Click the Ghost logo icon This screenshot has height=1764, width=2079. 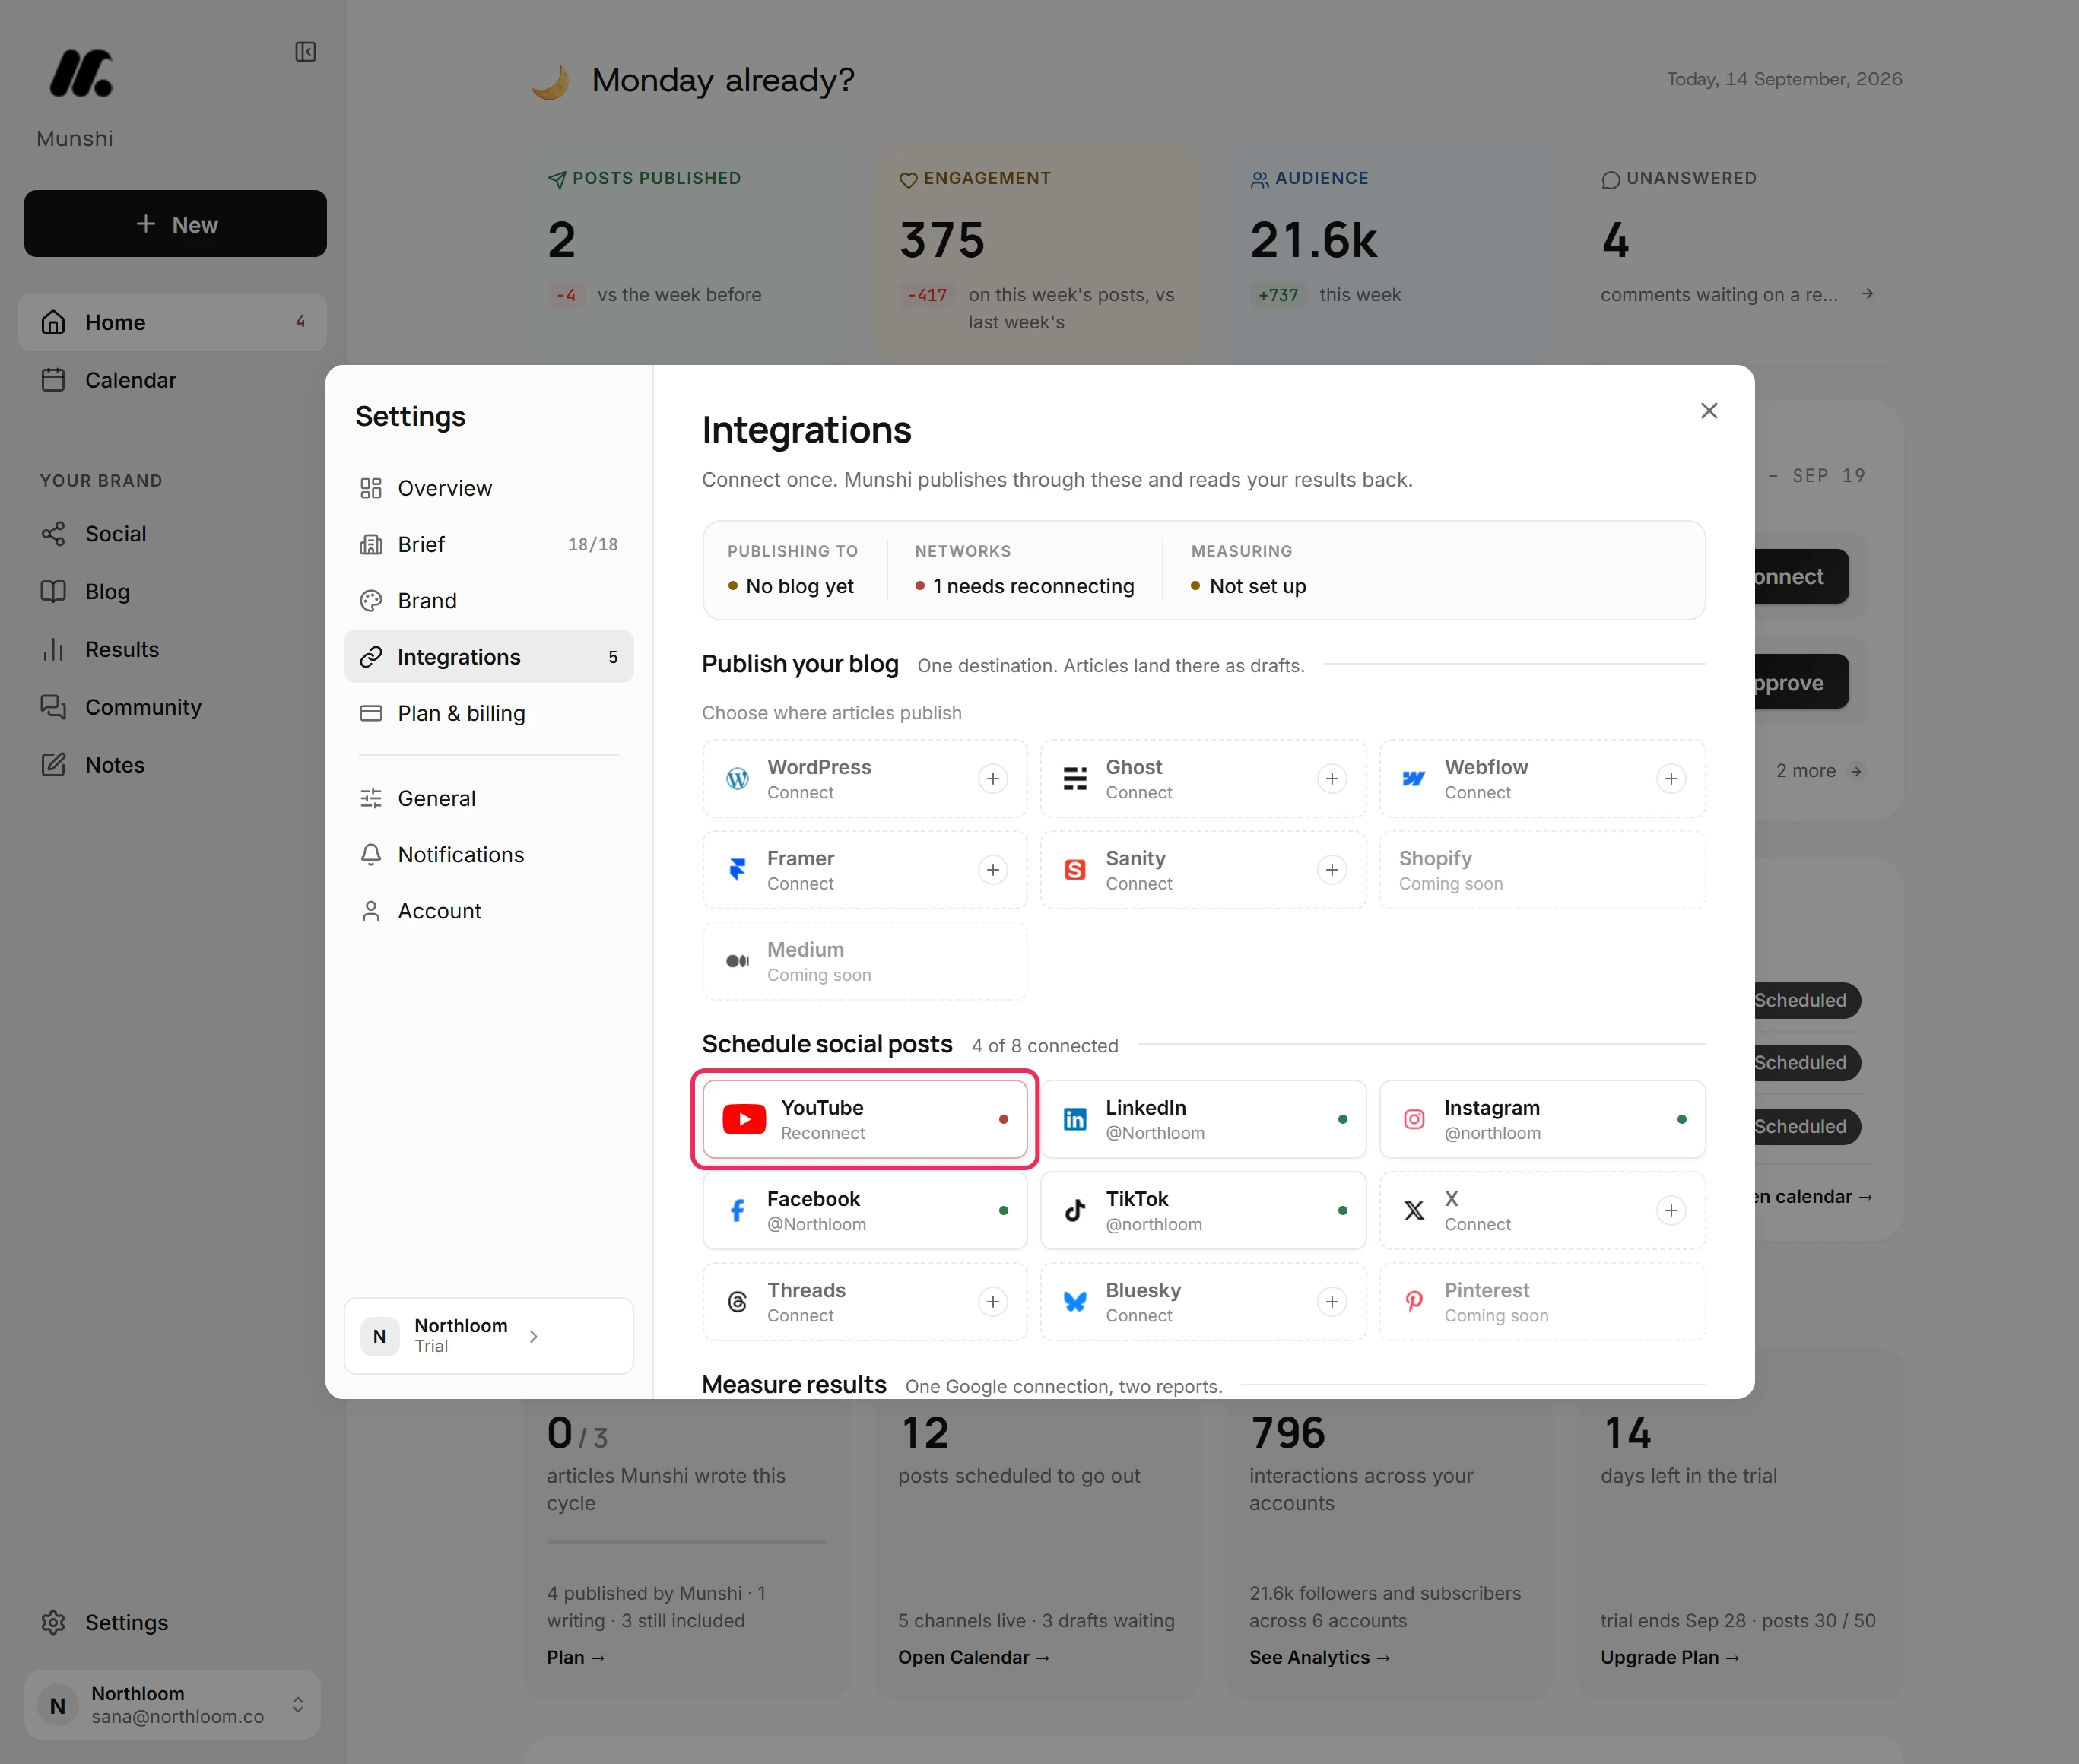[x=1075, y=778]
